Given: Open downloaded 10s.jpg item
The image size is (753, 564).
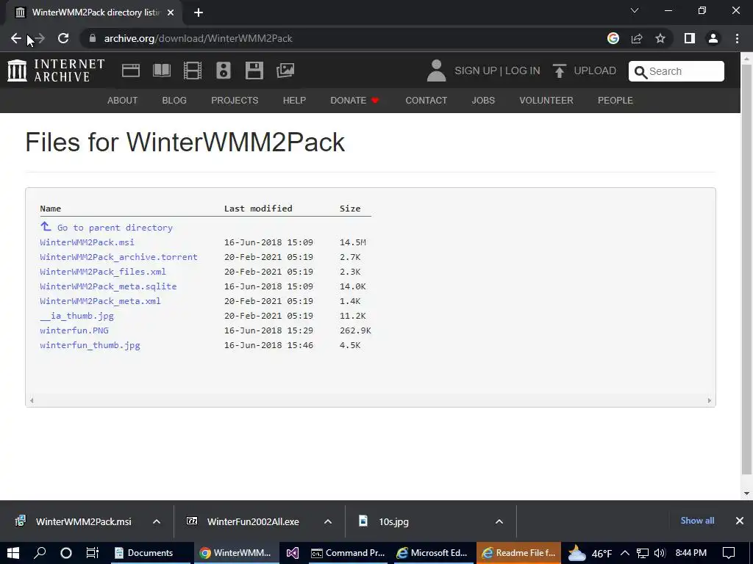Looking at the screenshot, I should (384, 521).
